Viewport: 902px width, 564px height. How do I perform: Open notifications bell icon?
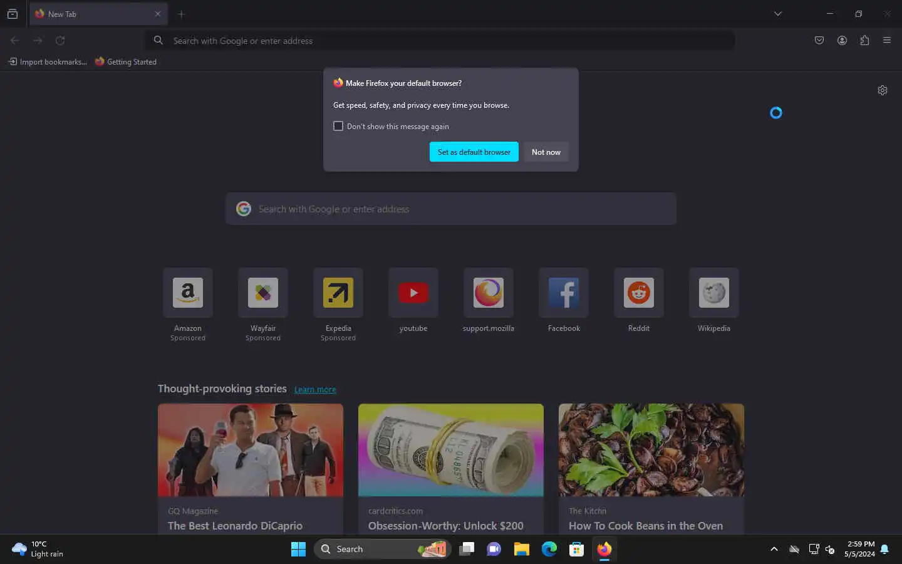click(x=884, y=549)
